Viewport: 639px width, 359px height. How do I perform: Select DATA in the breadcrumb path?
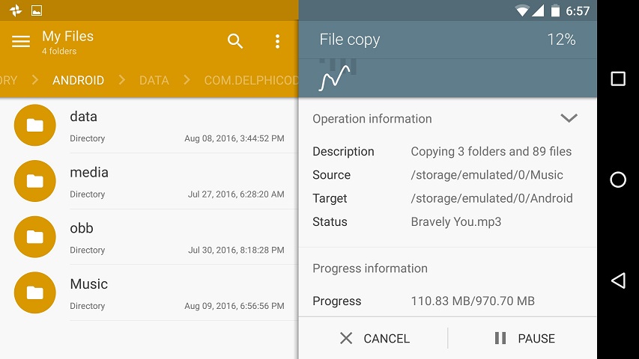[x=154, y=81]
